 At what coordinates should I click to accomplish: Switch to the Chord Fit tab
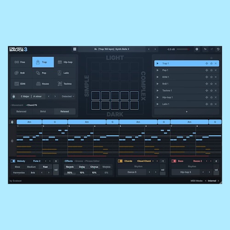click(32, 105)
